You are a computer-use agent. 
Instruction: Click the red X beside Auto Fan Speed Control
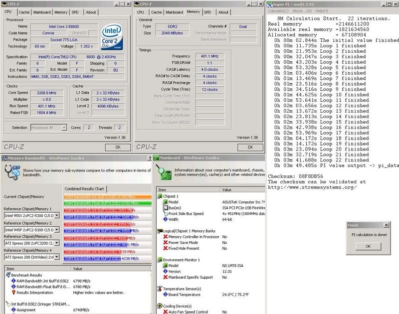165,312
